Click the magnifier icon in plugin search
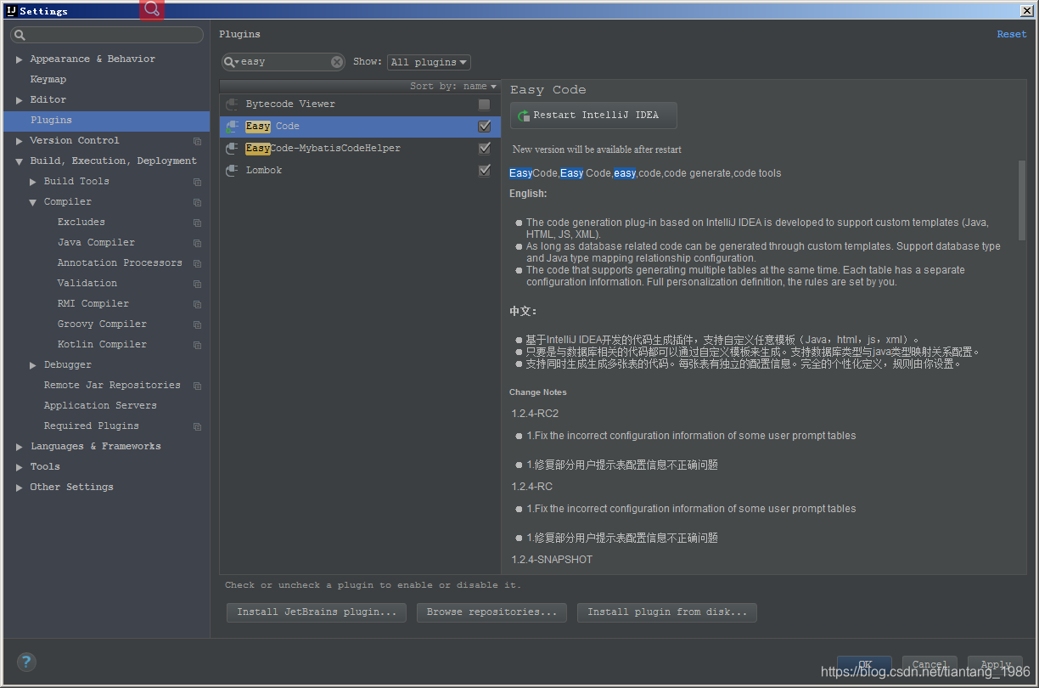The height and width of the screenshot is (688, 1039). 232,62
